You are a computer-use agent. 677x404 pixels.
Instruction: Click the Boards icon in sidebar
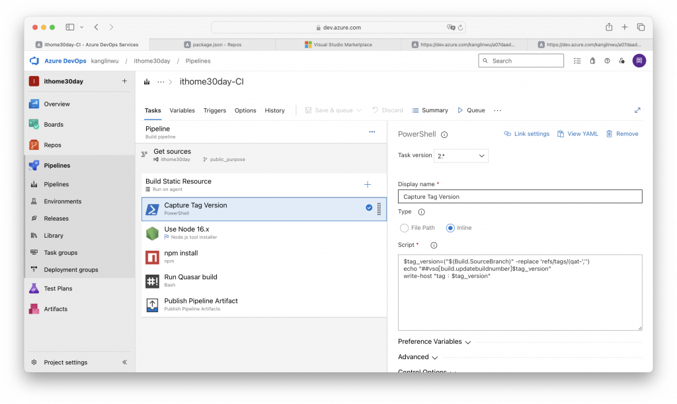coord(34,124)
